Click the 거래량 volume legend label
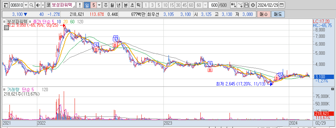 pos(13,89)
